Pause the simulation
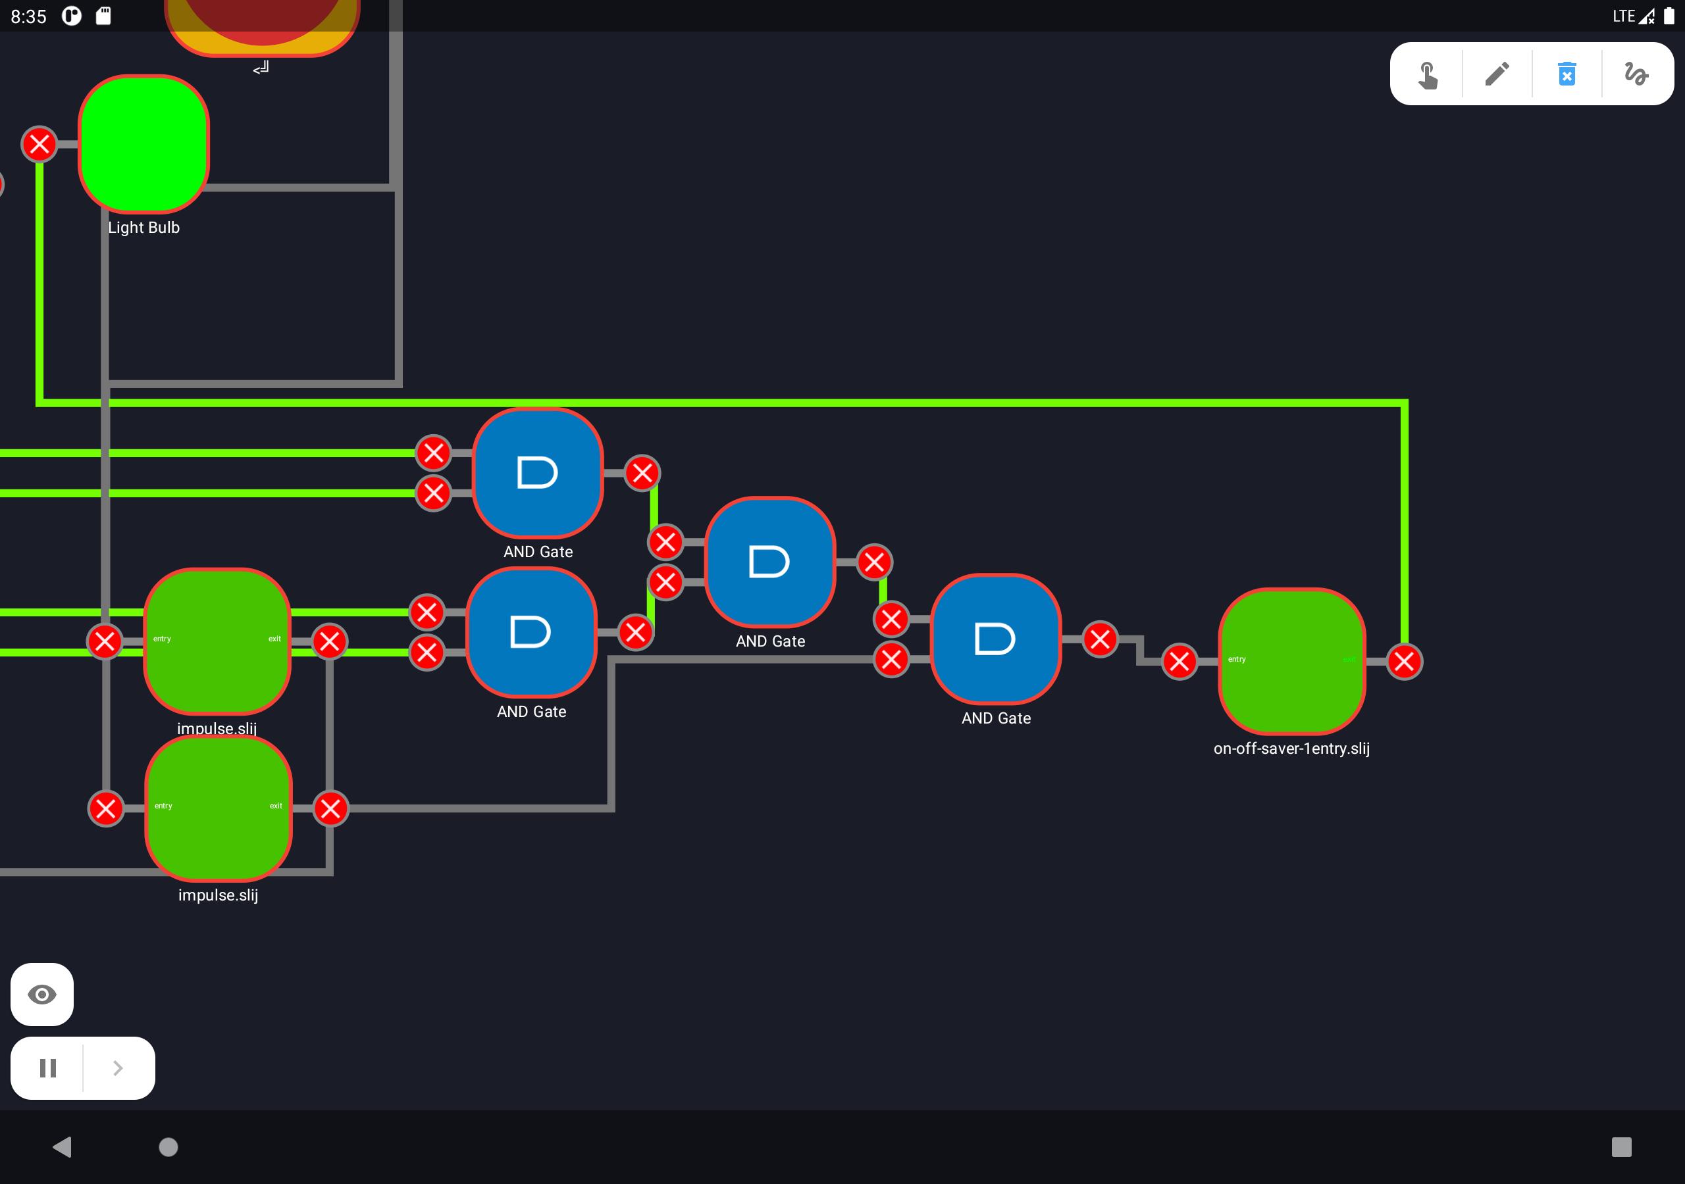The height and width of the screenshot is (1184, 1685). [x=47, y=1068]
